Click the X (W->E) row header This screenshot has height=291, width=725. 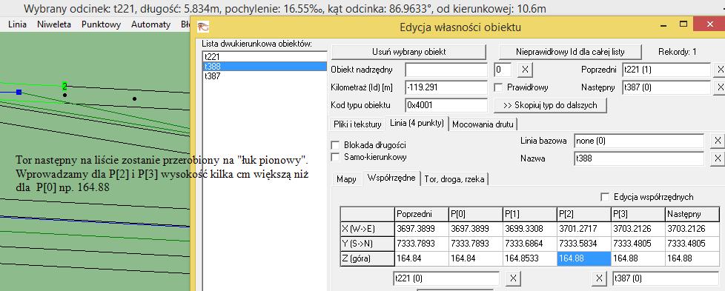click(367, 229)
